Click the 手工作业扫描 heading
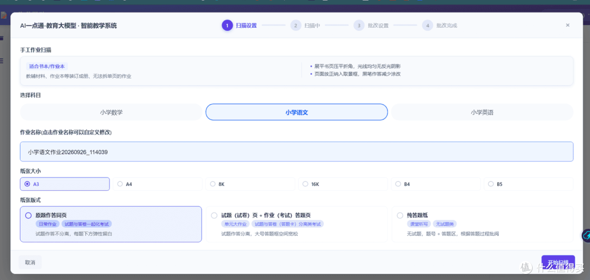The image size is (590, 280). (36, 50)
